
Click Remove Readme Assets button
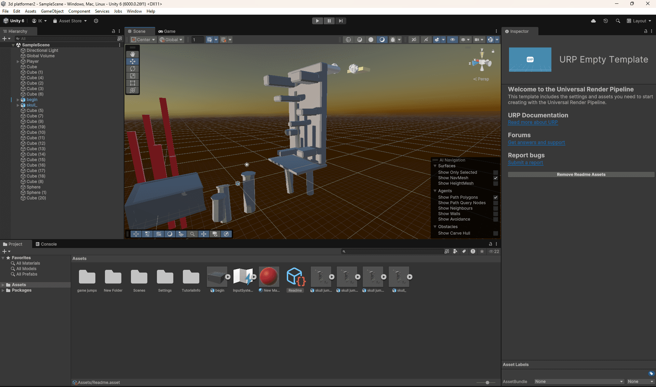[581, 175]
